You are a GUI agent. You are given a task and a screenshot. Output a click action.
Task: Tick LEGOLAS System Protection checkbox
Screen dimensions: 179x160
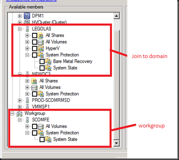point(35,55)
